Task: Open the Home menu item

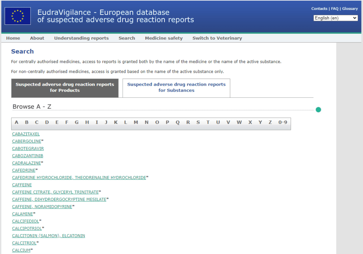Action: tap(13, 38)
